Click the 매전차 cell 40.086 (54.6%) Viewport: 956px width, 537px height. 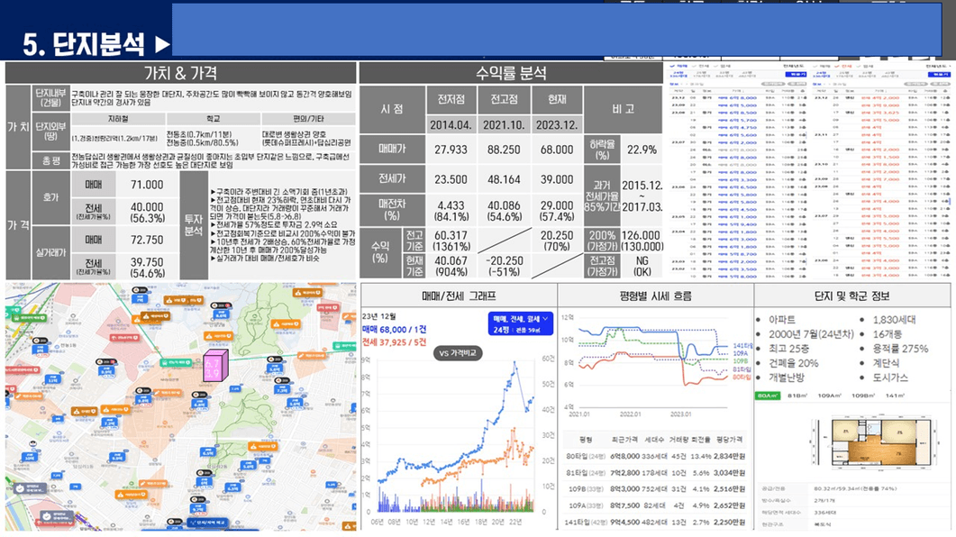[x=504, y=211]
